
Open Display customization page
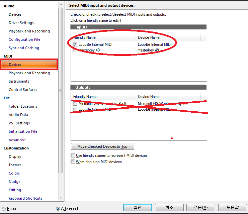(x=15, y=156)
